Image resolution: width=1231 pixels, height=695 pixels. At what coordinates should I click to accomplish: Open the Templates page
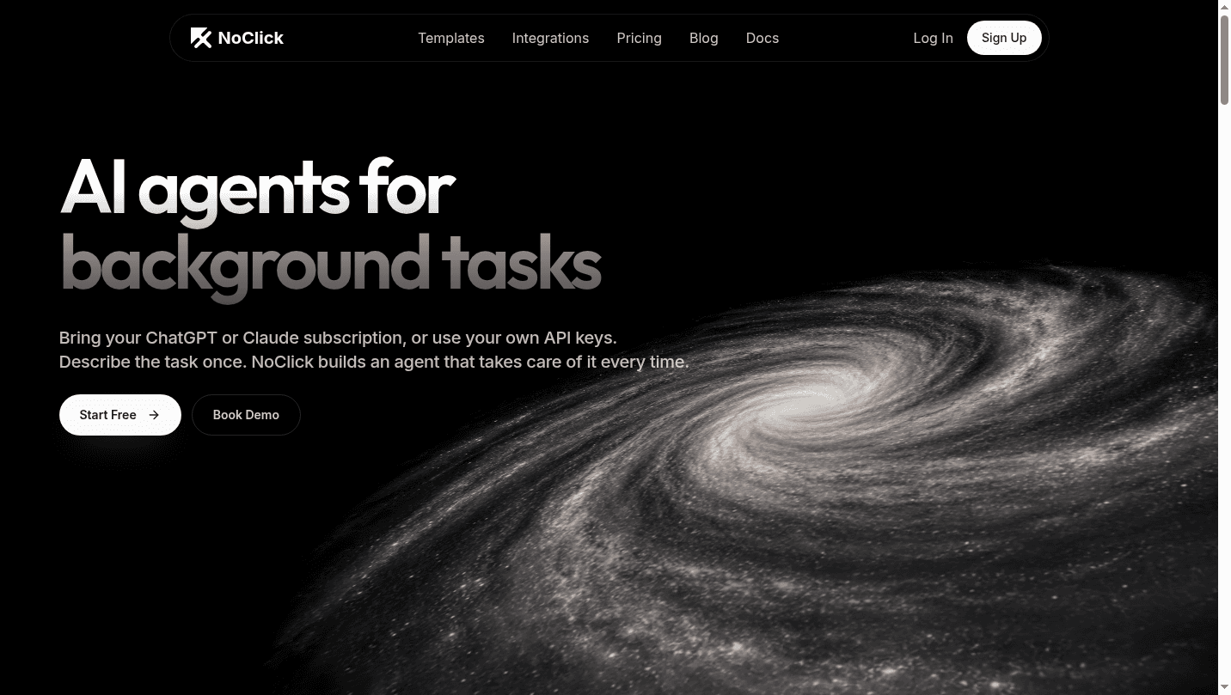coord(451,38)
